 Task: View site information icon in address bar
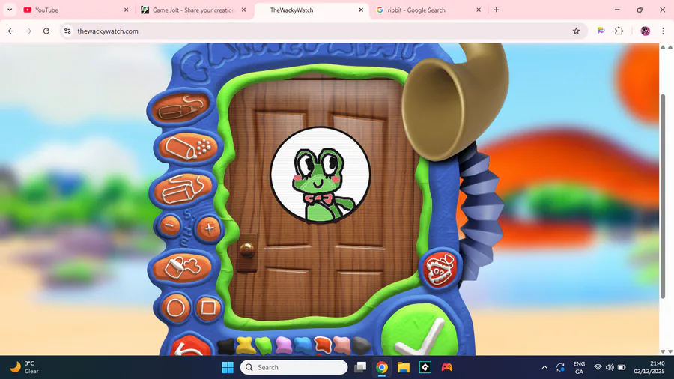tap(67, 31)
